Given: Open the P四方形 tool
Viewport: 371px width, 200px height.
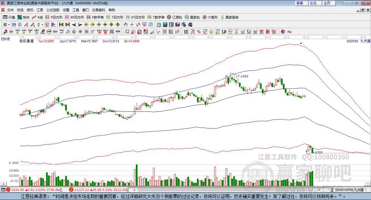Looking at the screenshot, I should tap(54, 17).
